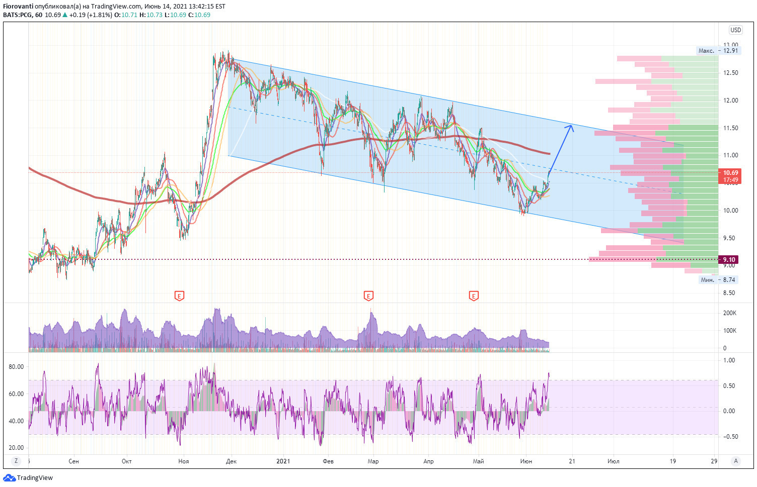Open the USD currency selector

(x=736, y=30)
